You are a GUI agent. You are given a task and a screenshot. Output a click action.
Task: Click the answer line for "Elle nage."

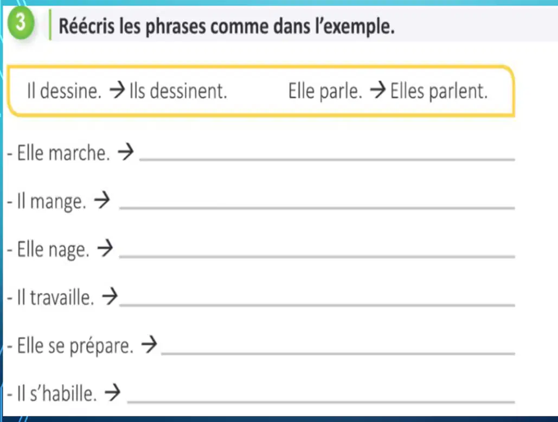[317, 255]
